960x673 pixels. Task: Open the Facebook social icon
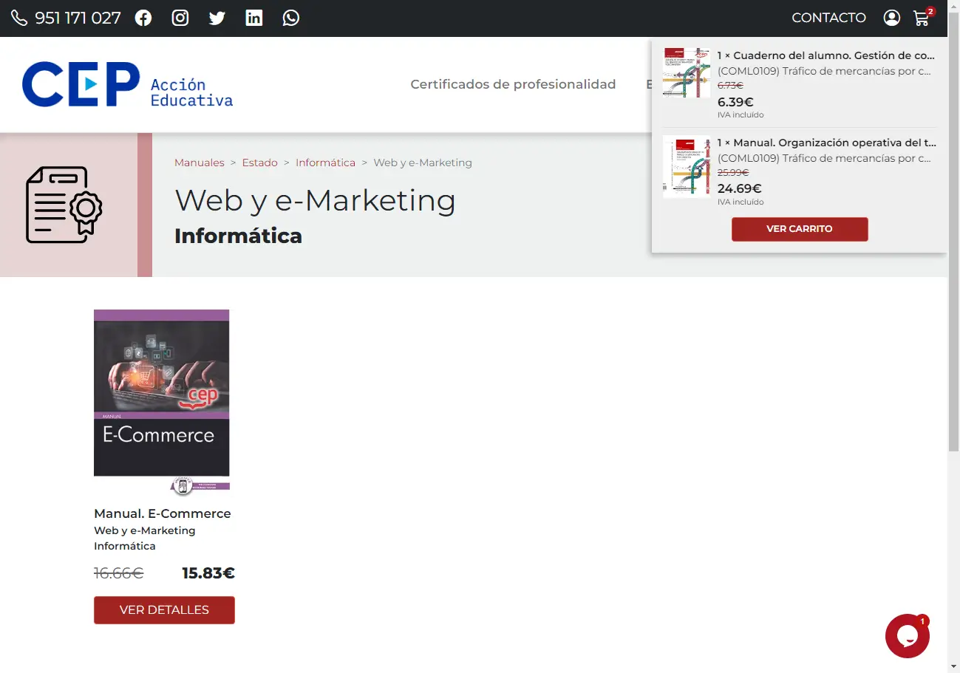pos(143,18)
